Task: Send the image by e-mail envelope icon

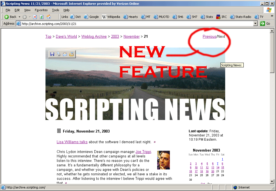Action: click(65, 54)
